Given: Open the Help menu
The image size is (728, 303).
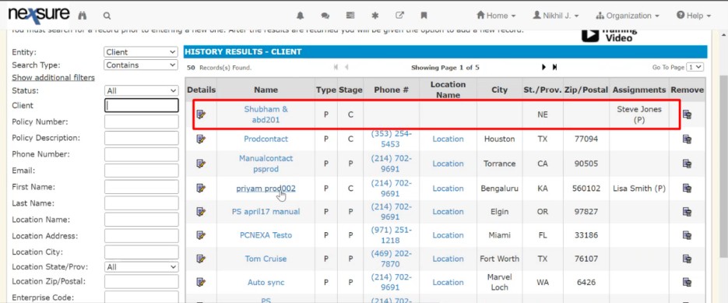Looking at the screenshot, I should (694, 16).
